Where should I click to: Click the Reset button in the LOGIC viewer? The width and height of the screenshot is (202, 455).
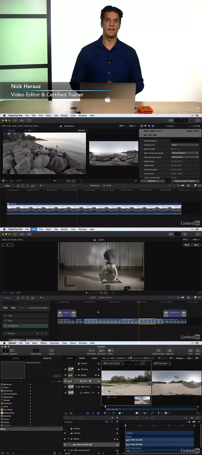[187, 245]
